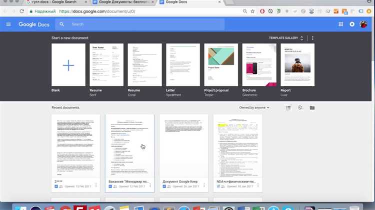Open the NDA с физическим лицом thumbnail
Image resolution: width=375 pixels, height=210 pixels.
coord(237,146)
